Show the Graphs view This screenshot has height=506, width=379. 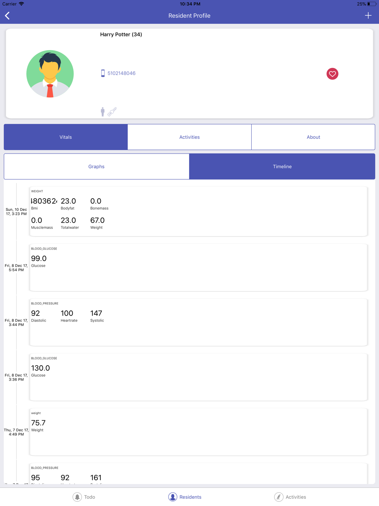coord(97,167)
